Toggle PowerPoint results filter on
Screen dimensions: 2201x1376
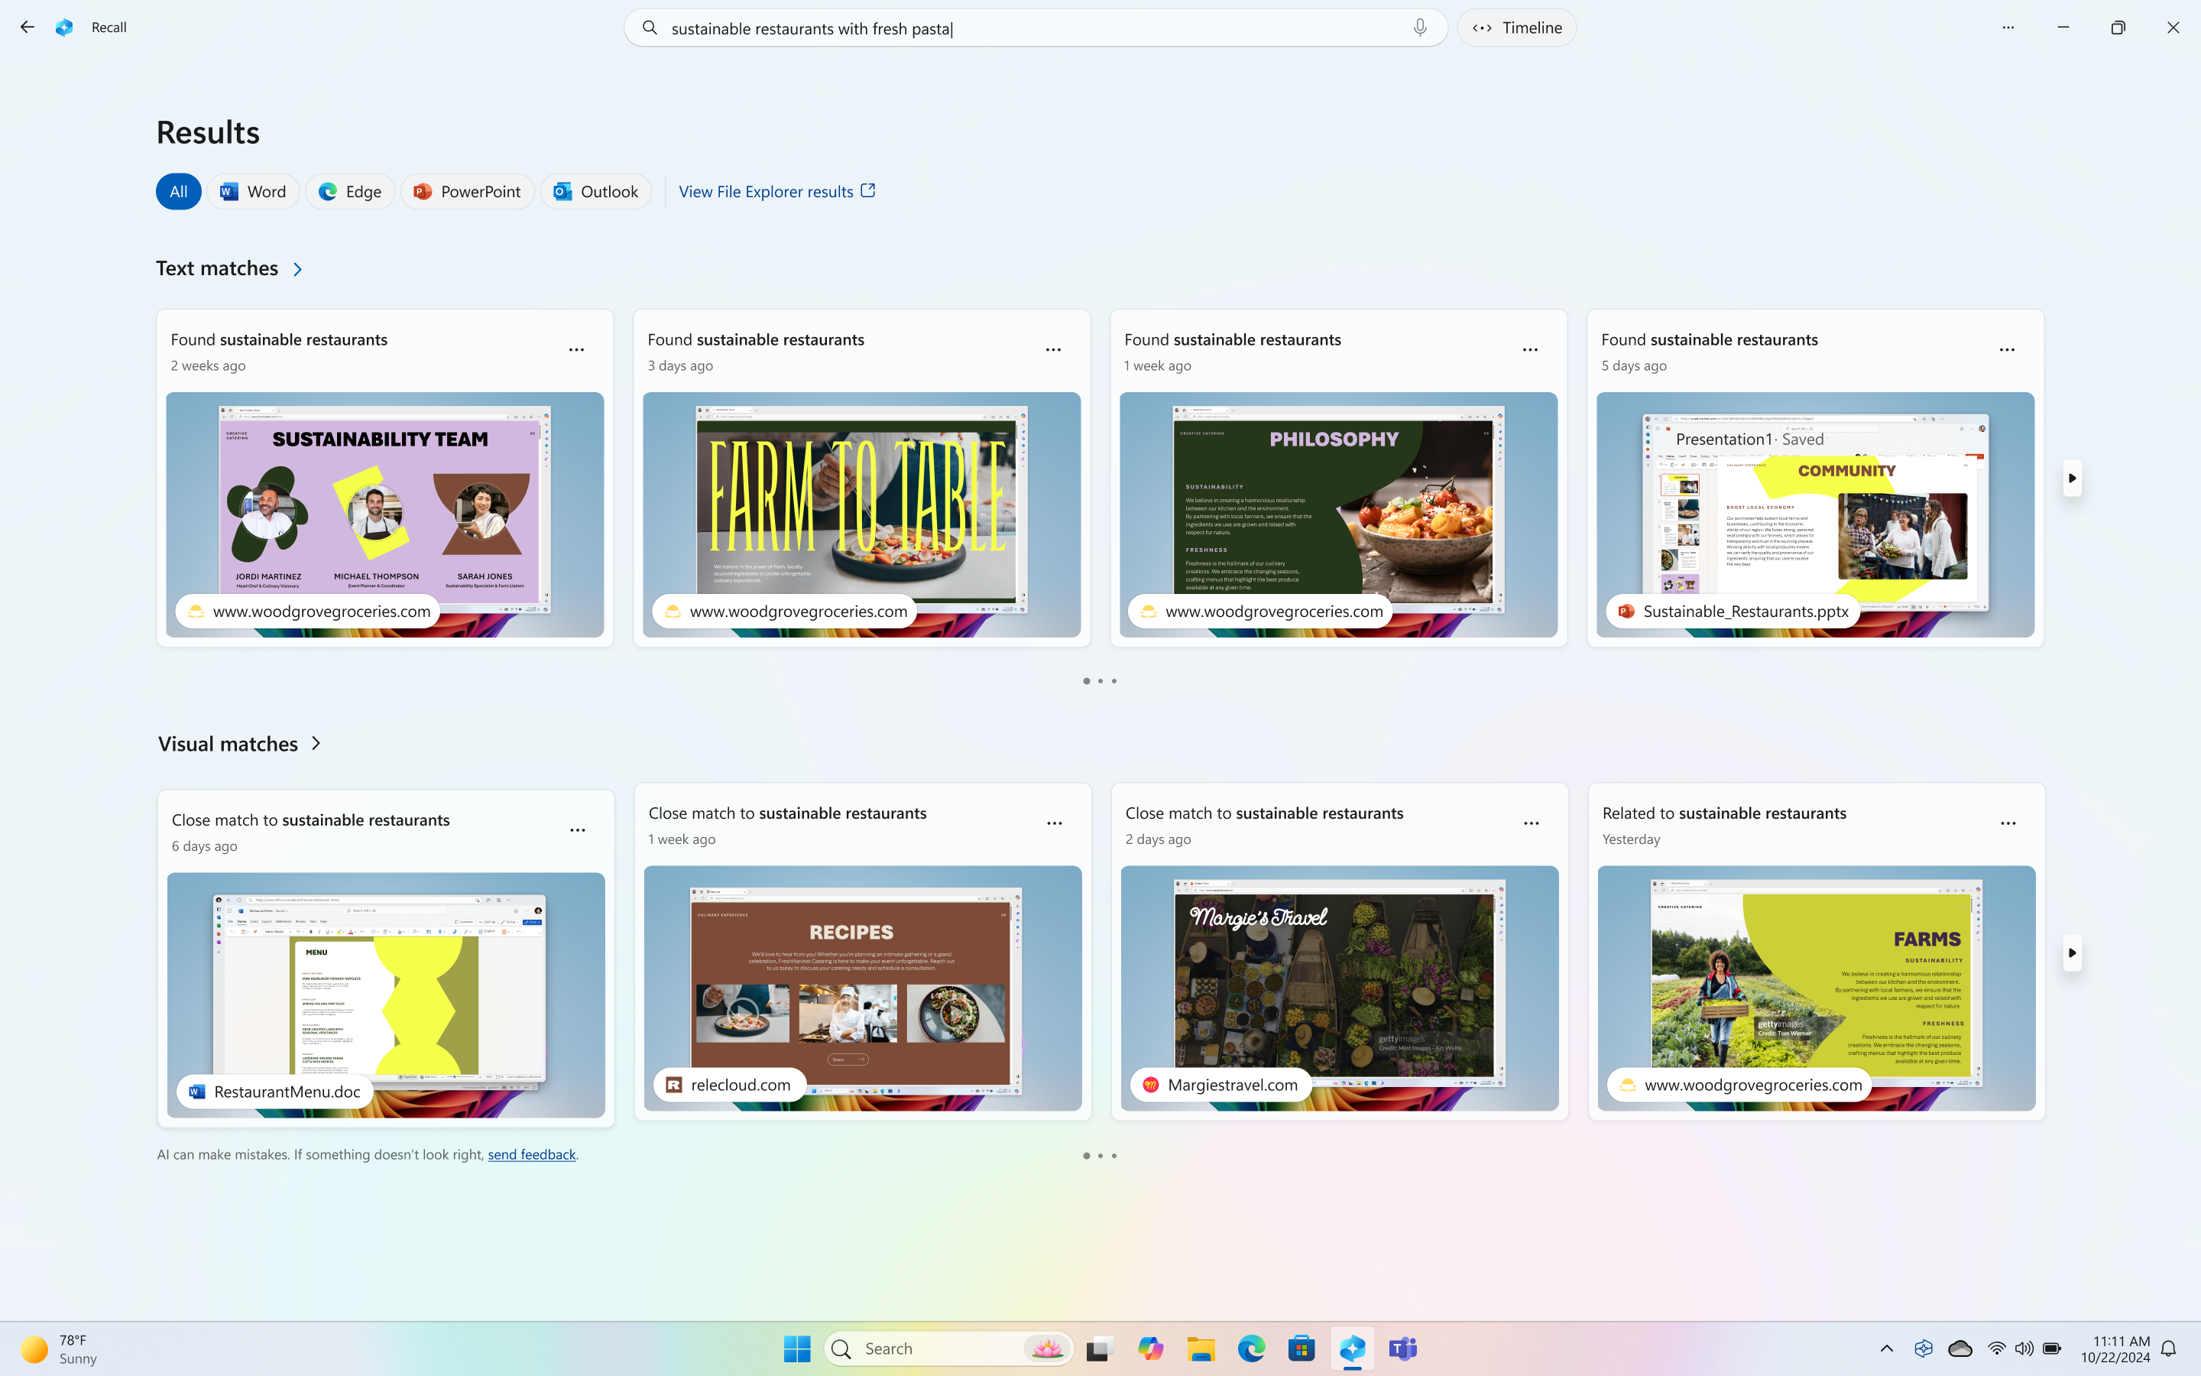click(468, 190)
